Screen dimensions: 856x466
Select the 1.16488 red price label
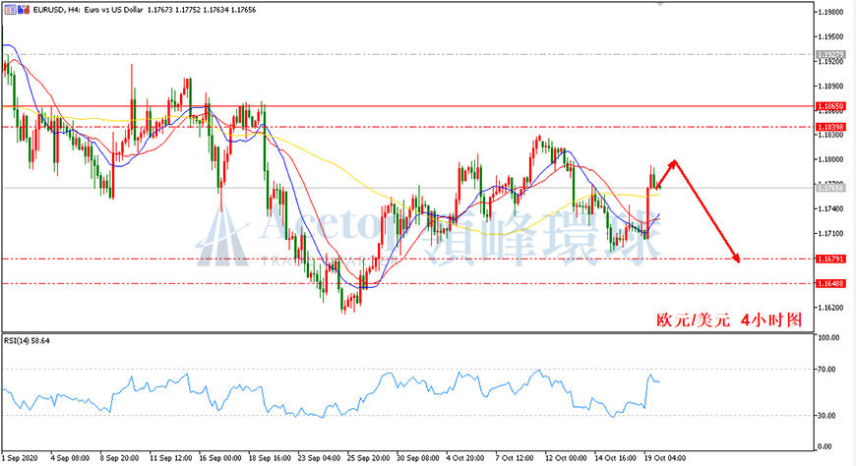[830, 284]
